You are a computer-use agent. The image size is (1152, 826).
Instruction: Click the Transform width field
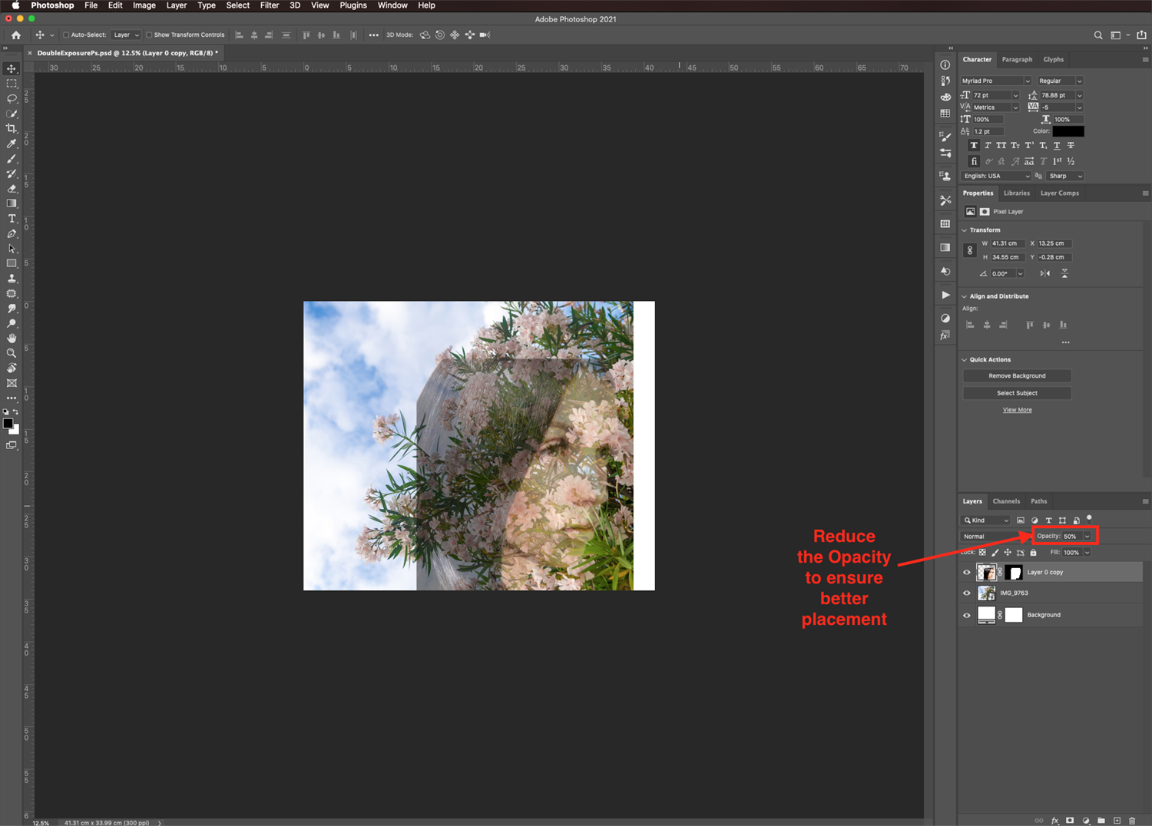(1007, 243)
